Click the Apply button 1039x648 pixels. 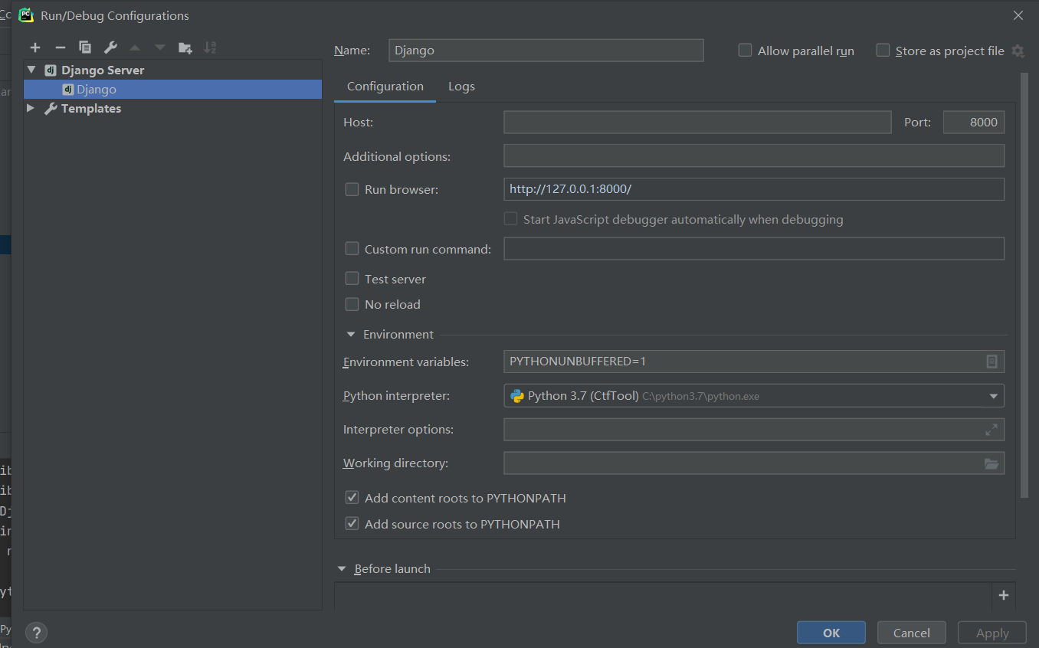[992, 633]
